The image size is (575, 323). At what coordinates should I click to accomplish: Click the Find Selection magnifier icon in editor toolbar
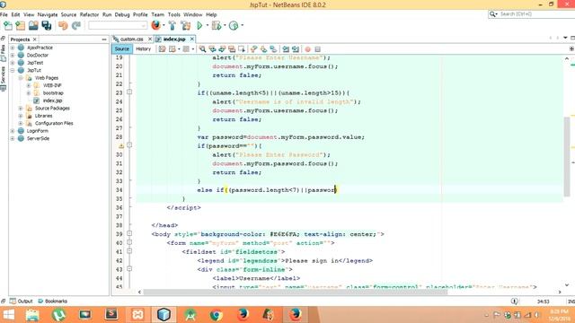[202, 49]
